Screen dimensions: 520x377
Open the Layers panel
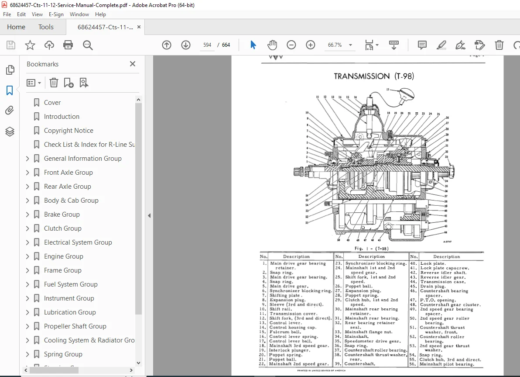pos(10,132)
